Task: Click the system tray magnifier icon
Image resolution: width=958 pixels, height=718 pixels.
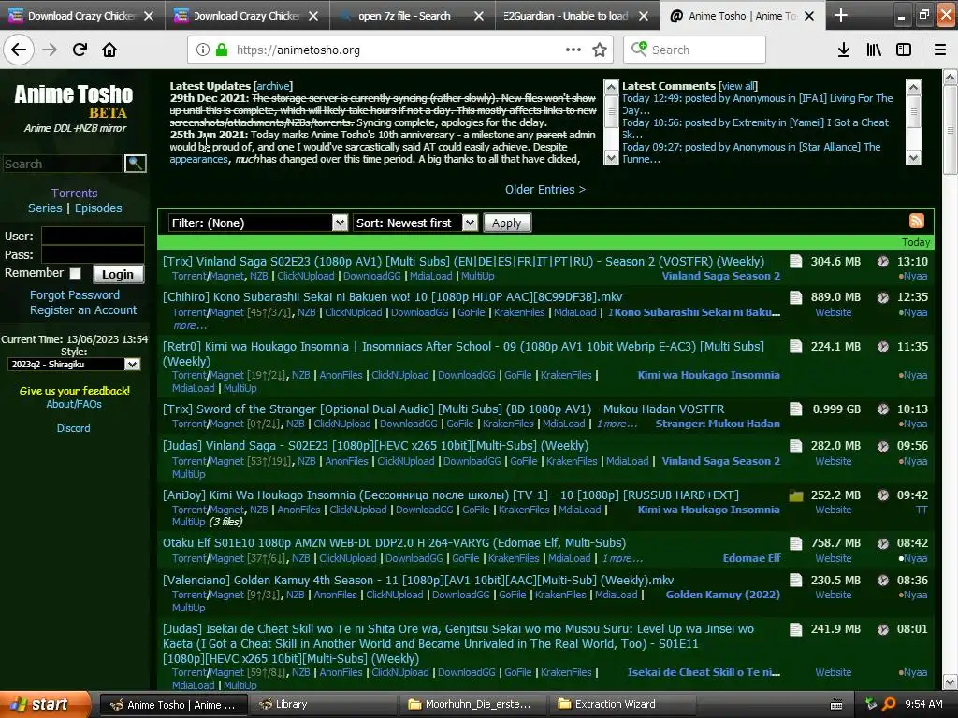Action: 889,704
